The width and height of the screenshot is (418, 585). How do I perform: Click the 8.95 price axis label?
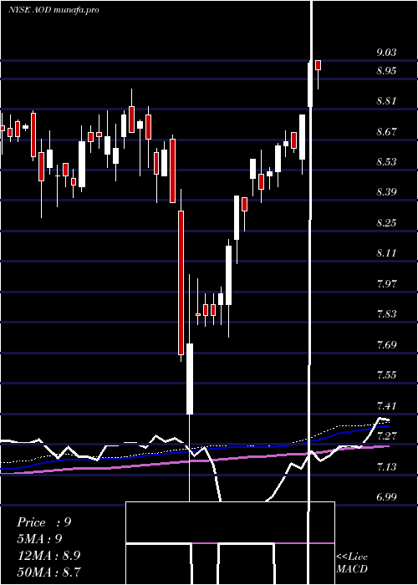386,71
